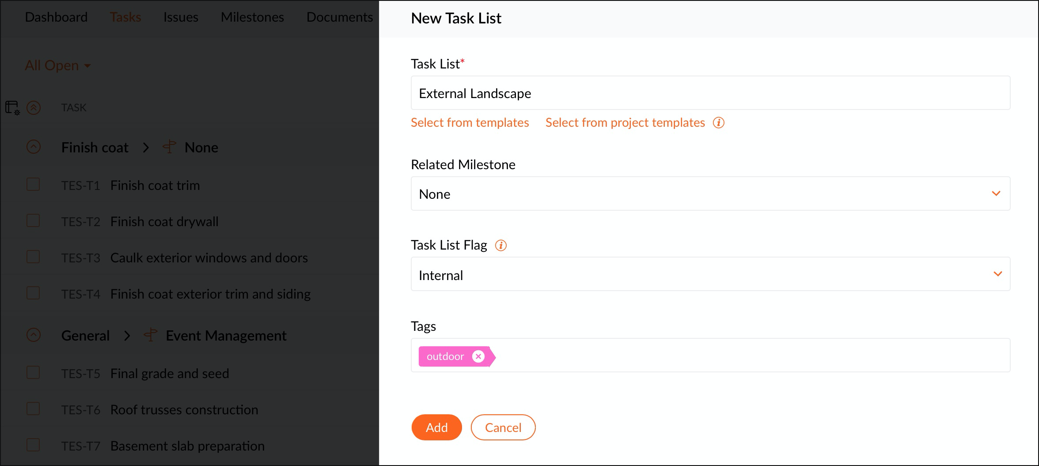This screenshot has height=466, width=1039.
Task: Click the milestone icon next to None
Action: 169,147
